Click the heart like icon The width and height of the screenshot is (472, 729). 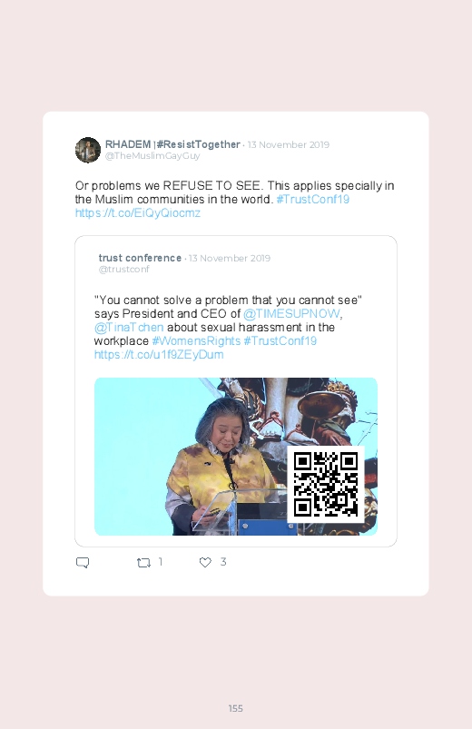205,562
